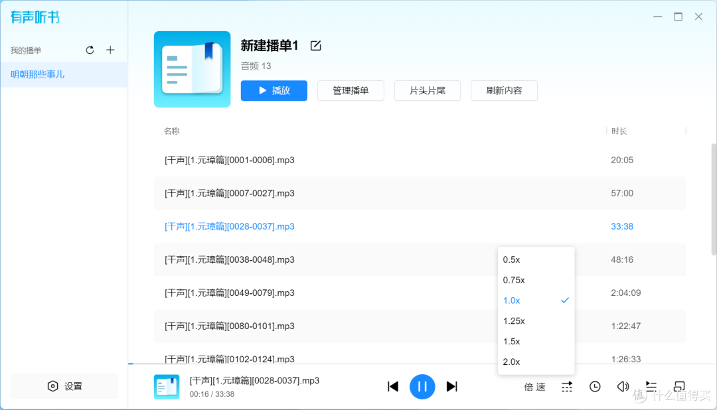Click the 有声听书 app logo
Screen dimensions: 717x410
pos(35,17)
